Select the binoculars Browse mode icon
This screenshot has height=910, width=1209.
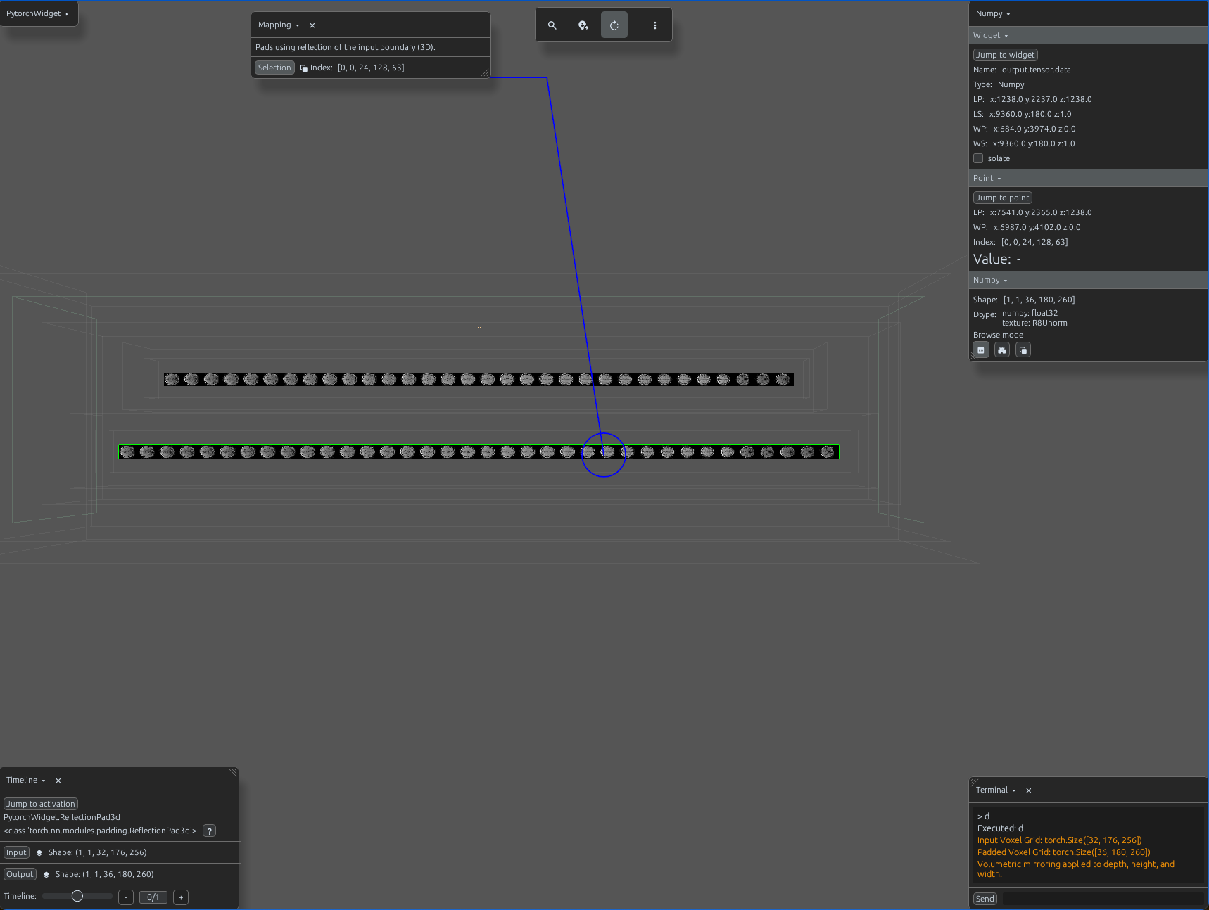1002,350
